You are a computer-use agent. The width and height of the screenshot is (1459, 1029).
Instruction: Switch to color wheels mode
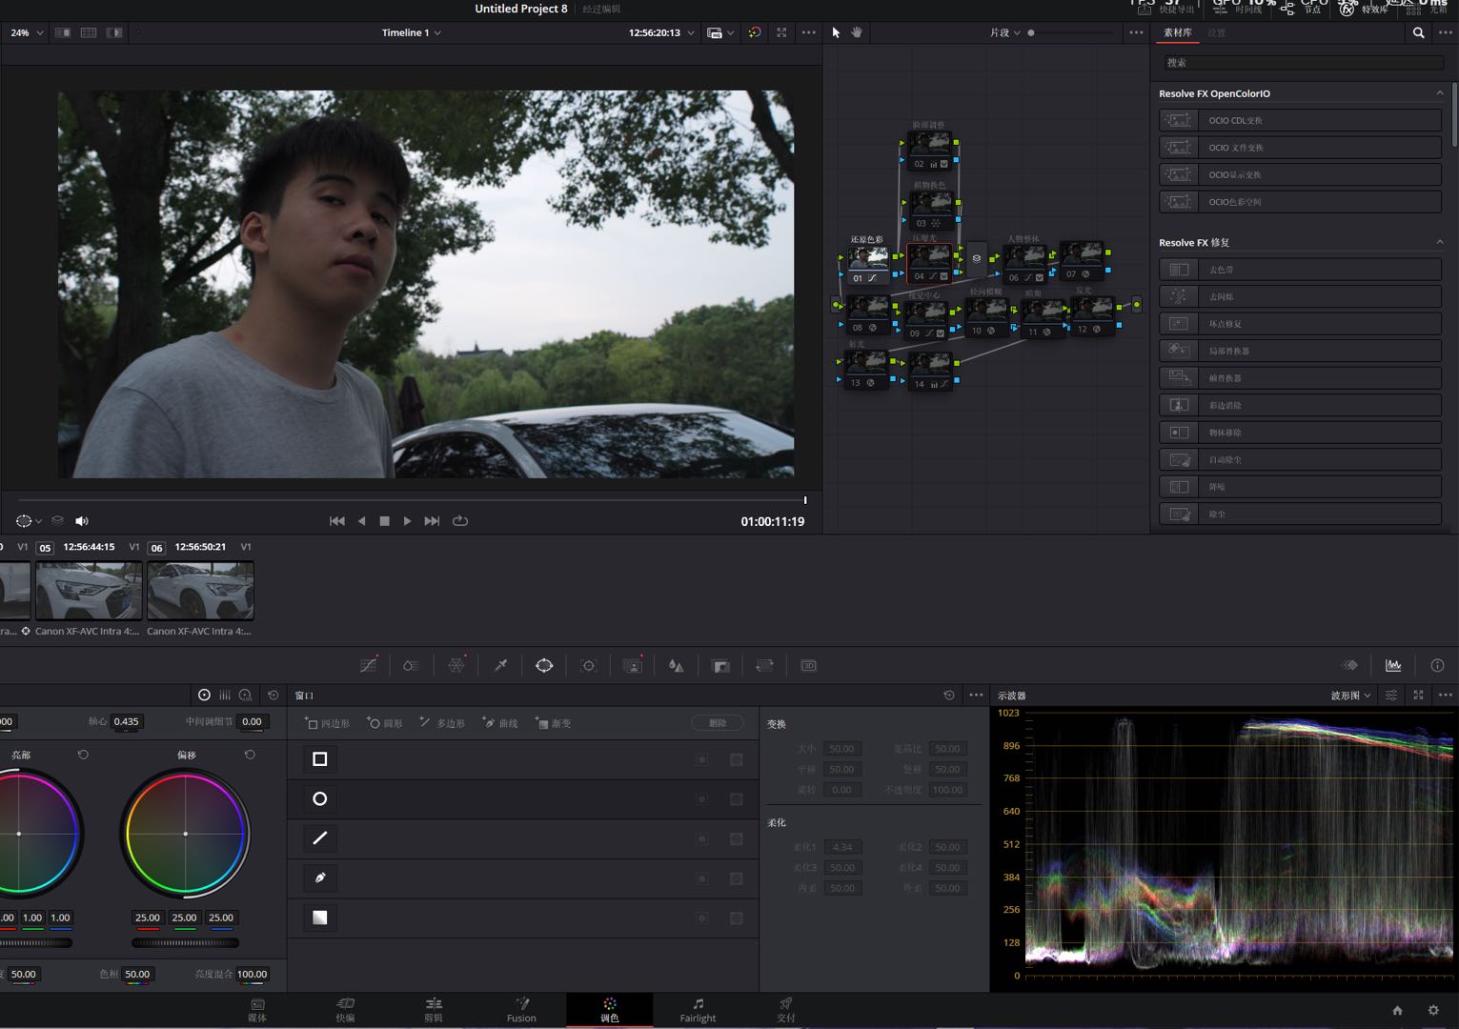coord(204,696)
